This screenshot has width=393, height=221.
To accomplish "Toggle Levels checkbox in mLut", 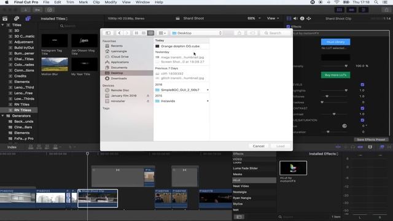I will pyautogui.click(x=362, y=85).
